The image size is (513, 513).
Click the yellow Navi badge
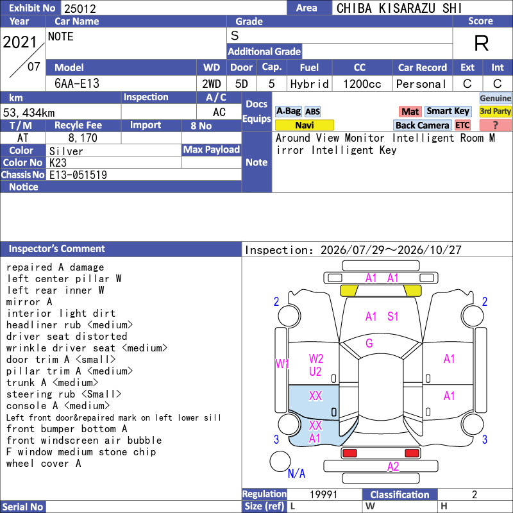pyautogui.click(x=304, y=125)
